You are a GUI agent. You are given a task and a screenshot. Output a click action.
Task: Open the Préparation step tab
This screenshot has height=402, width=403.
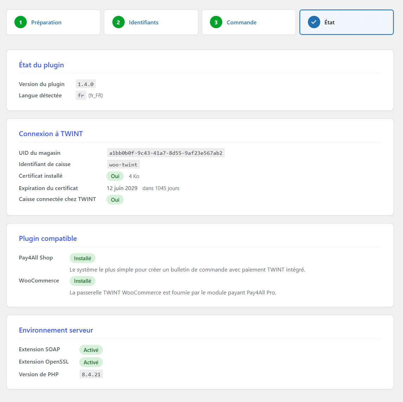pyautogui.click(x=53, y=22)
